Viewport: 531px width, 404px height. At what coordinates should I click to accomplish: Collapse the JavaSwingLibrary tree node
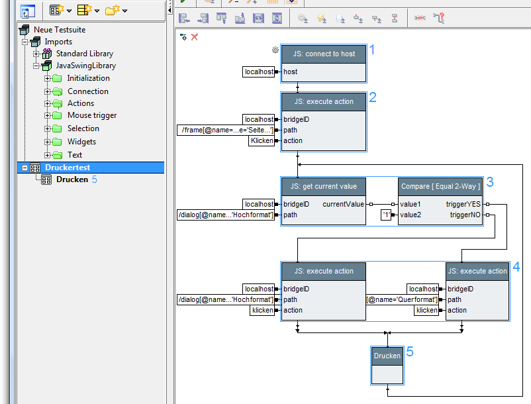click(37, 66)
